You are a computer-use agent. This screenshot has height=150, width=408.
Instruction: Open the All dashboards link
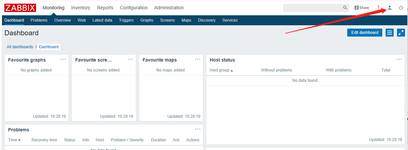coord(20,47)
